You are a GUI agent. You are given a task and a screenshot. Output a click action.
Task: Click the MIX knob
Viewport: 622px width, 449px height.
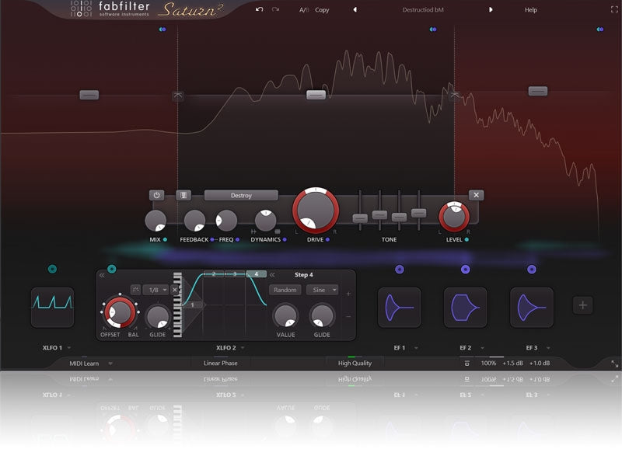(x=155, y=221)
